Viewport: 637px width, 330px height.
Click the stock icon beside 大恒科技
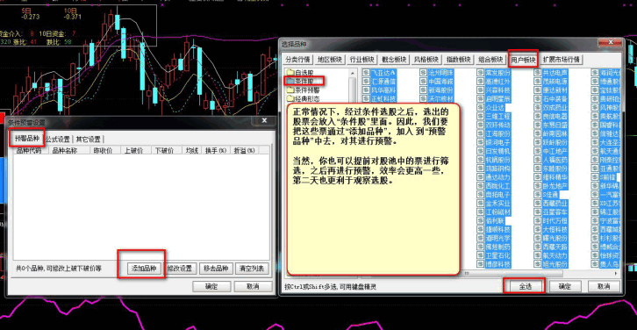pyautogui.click(x=538, y=230)
